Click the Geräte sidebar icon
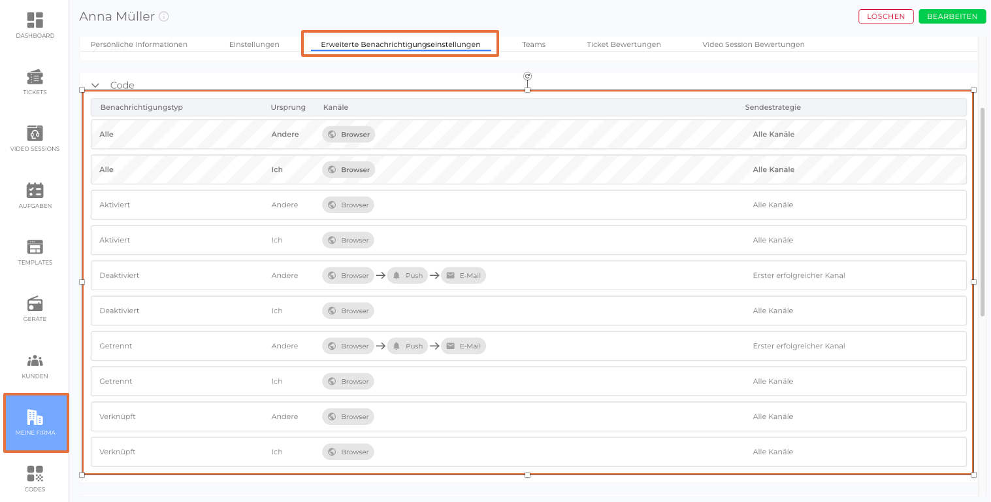The image size is (991, 502). 35,309
